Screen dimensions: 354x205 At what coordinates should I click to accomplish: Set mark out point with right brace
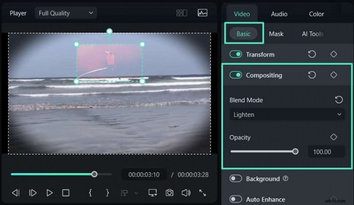pyautogui.click(x=108, y=193)
